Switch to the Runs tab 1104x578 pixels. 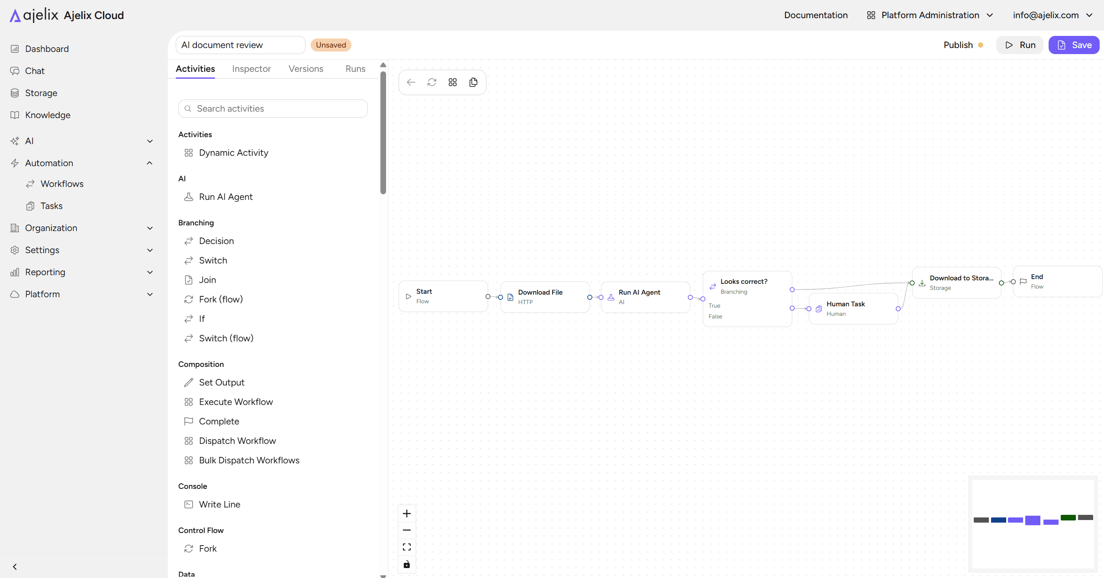(355, 69)
